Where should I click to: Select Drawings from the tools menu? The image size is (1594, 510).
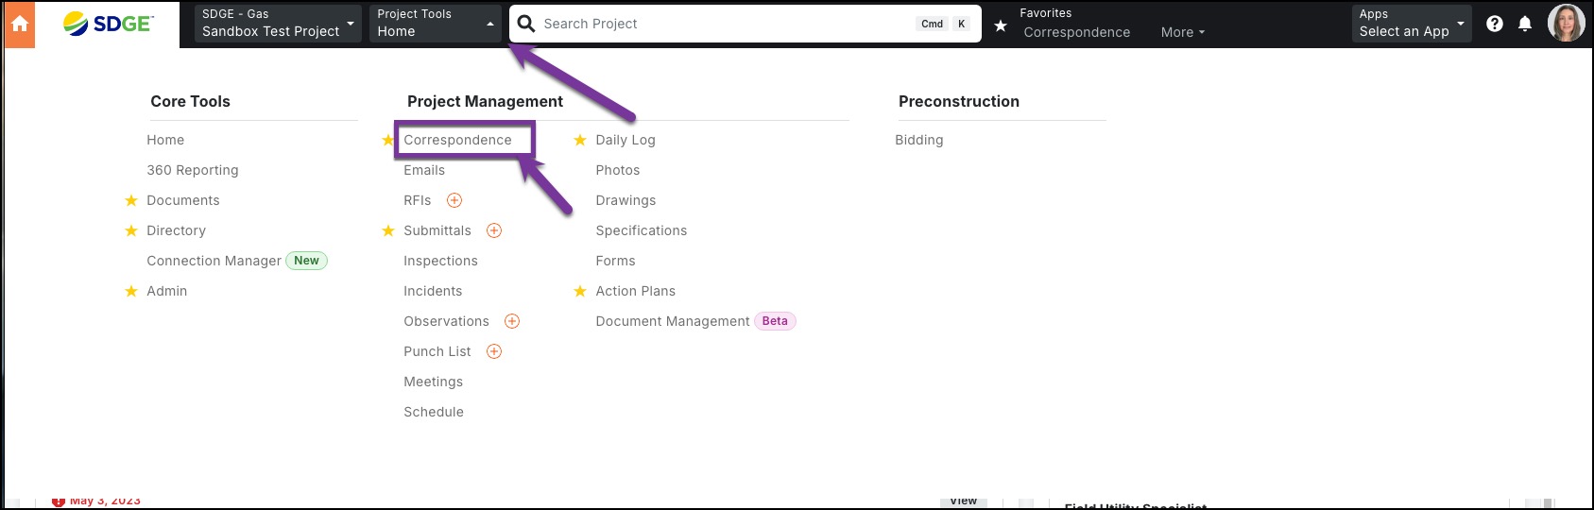[x=626, y=200]
